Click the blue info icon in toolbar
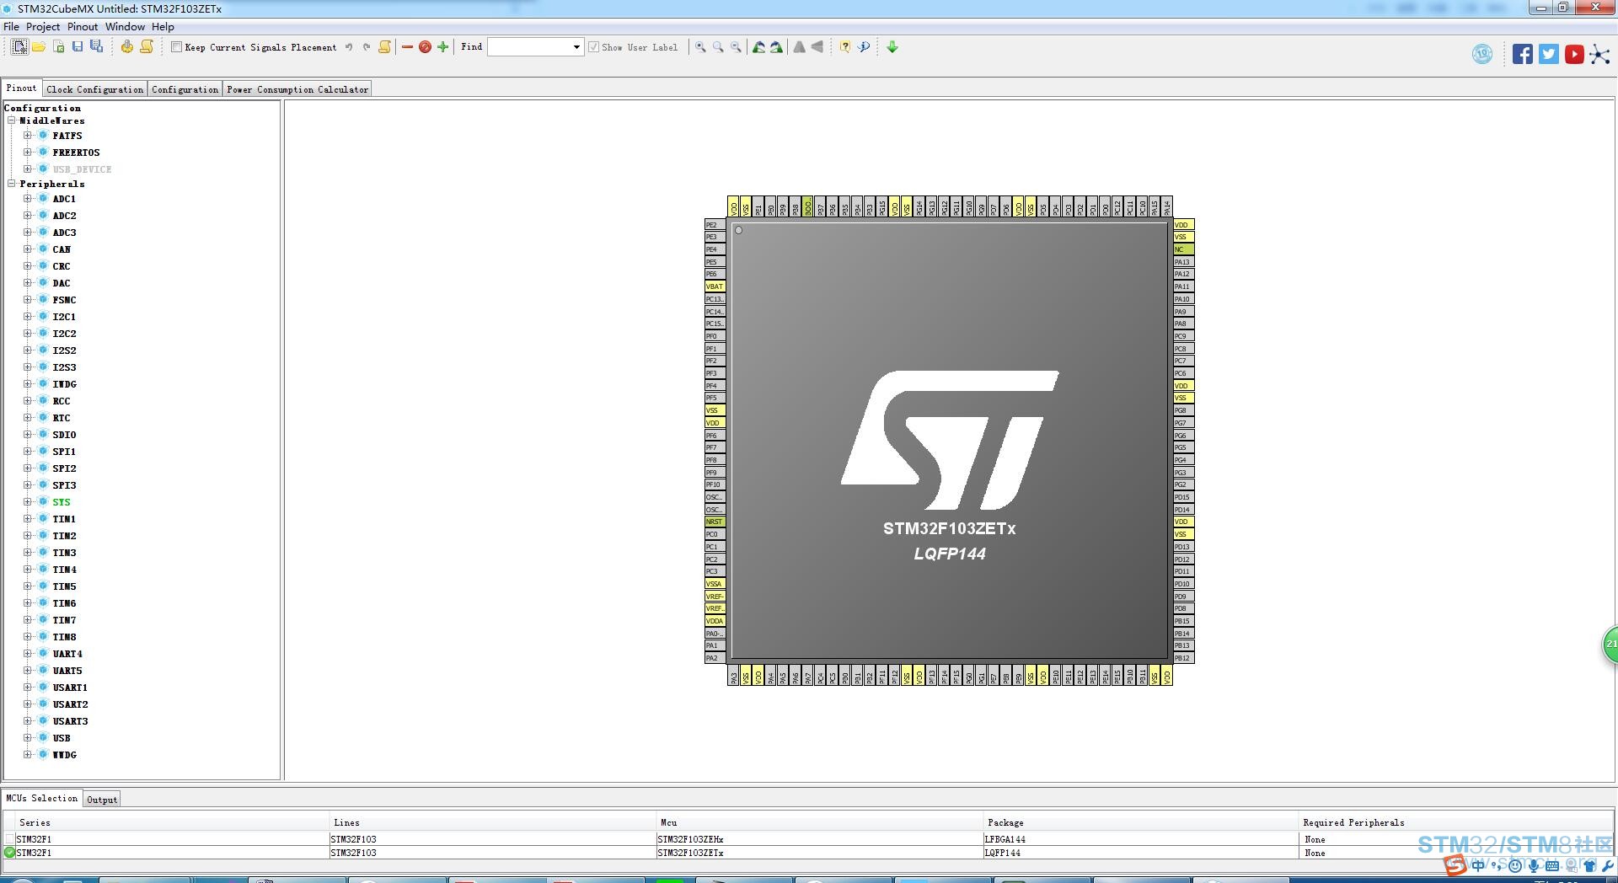 click(864, 47)
